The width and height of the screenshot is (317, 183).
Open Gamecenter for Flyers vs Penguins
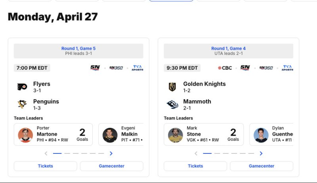112,166
